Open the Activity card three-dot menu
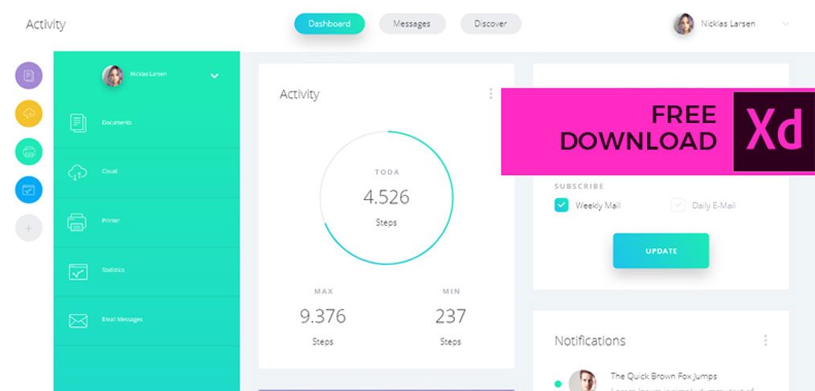Screen dimensions: 815x391 pos(490,93)
